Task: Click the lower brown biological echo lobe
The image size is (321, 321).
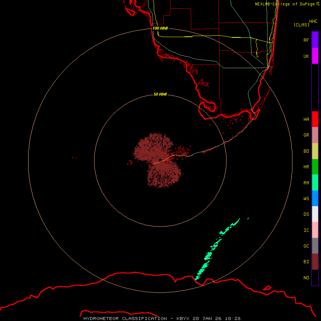Action: tap(164, 174)
